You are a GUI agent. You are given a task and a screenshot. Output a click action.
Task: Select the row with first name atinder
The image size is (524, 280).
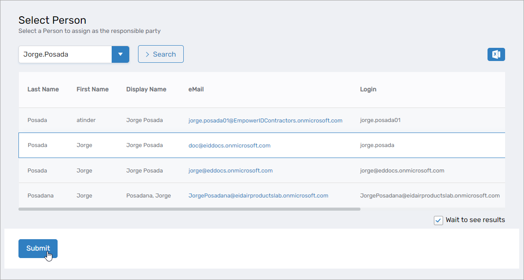click(86, 120)
